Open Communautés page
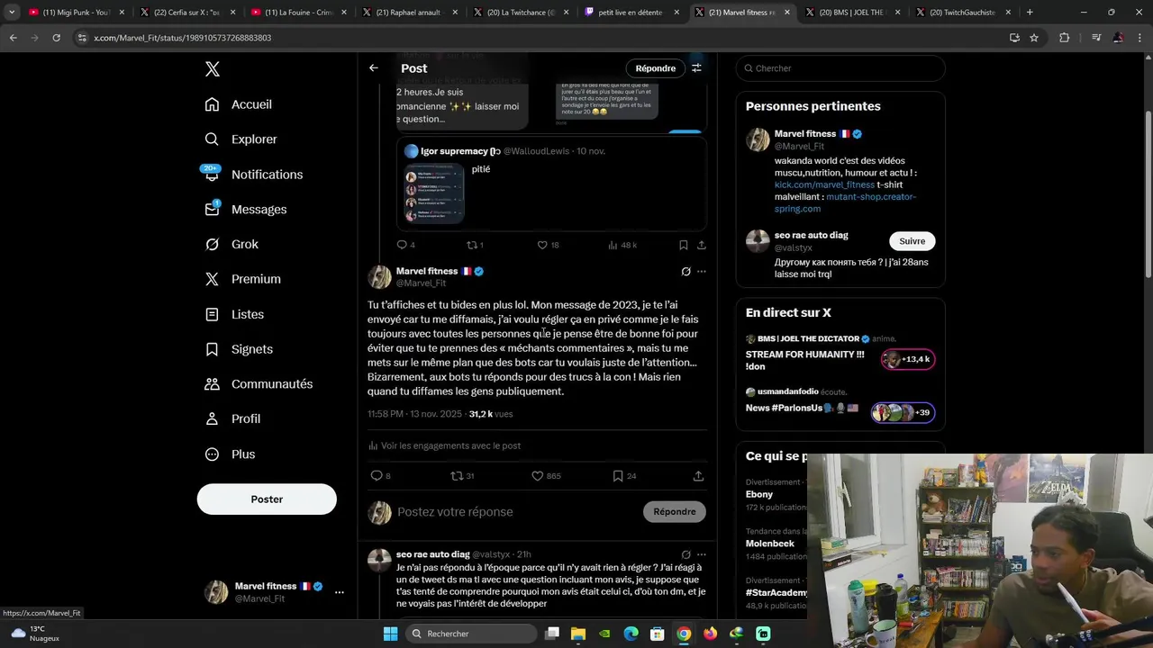The width and height of the screenshot is (1153, 648). click(259, 384)
